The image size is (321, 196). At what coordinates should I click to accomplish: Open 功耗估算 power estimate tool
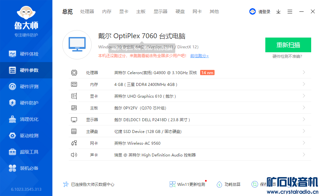[x=229, y=184]
